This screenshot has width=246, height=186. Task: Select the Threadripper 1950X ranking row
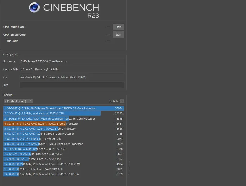(64, 119)
